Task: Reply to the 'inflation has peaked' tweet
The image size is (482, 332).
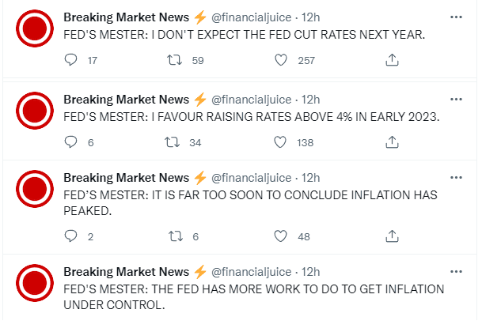Action: 70,236
